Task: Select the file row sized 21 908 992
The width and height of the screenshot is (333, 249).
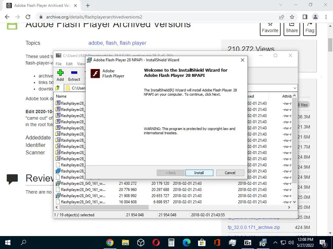Action: [173, 196]
